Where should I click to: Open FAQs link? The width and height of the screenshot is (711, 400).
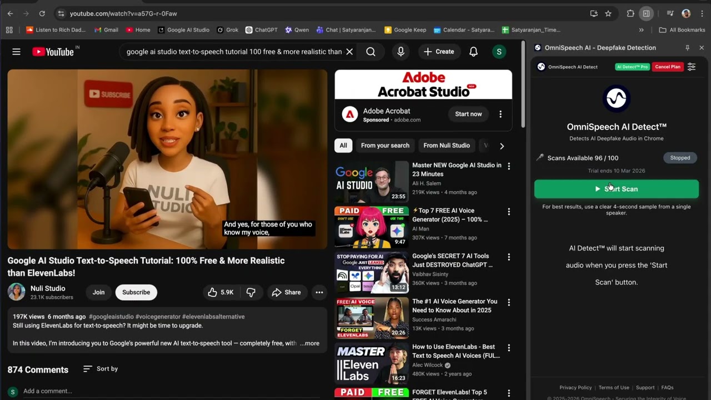(668, 388)
